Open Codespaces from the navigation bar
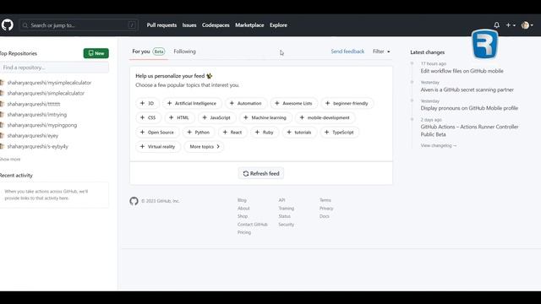 pyautogui.click(x=216, y=25)
